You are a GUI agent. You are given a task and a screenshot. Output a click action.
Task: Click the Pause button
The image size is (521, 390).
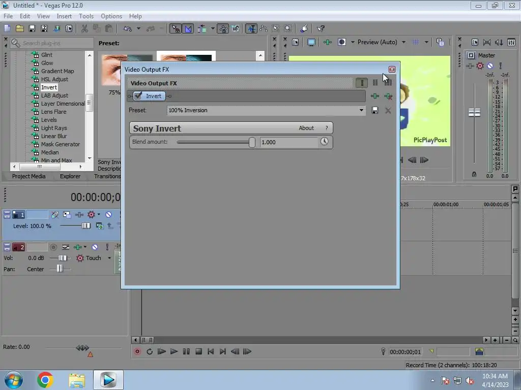point(186,351)
